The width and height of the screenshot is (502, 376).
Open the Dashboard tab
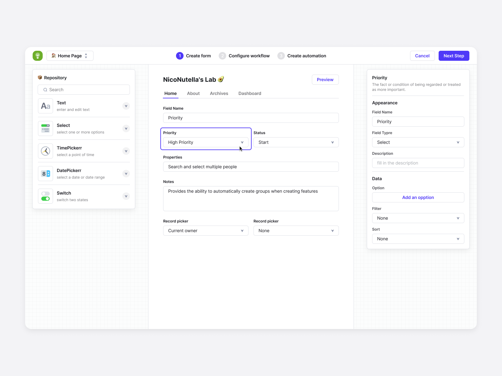(x=249, y=93)
